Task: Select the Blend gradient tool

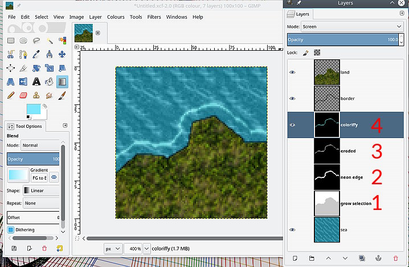Action: [62, 82]
